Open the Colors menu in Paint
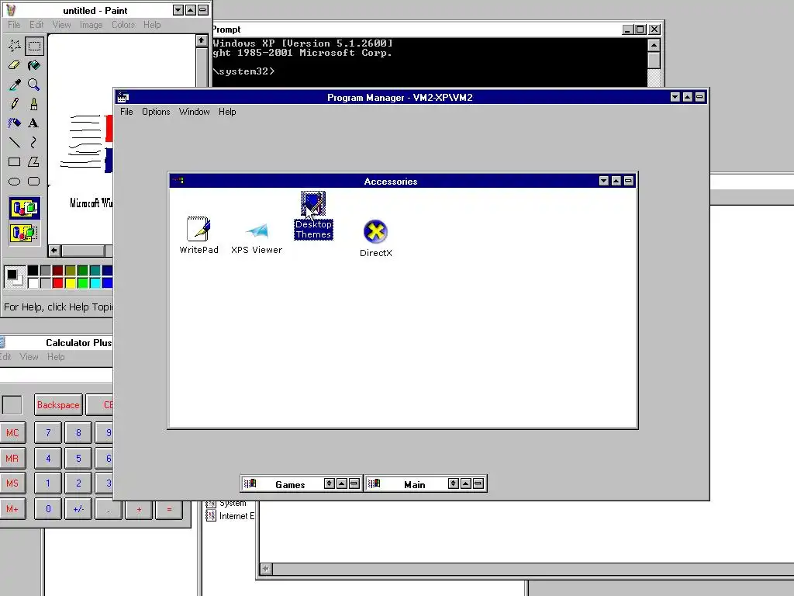Viewport: 794px width, 596px height. [123, 24]
